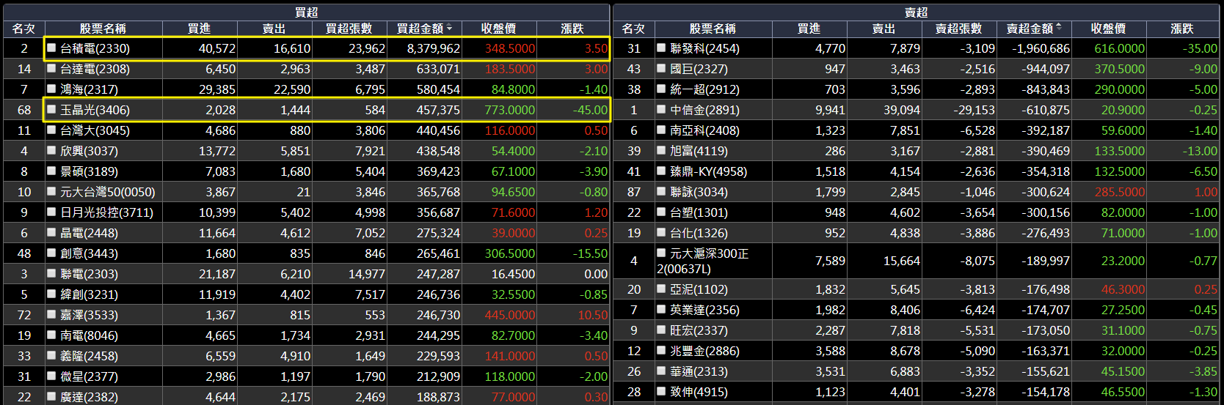Click buy volume 40,572

pyautogui.click(x=217, y=48)
